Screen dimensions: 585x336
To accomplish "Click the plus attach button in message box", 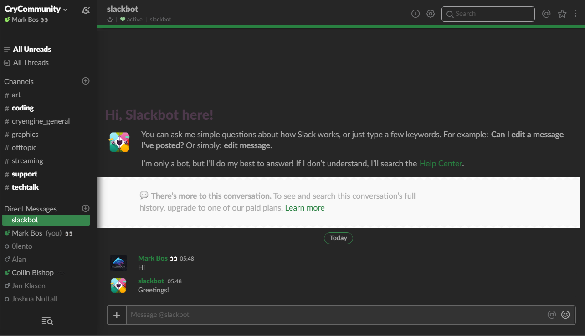I will [117, 315].
